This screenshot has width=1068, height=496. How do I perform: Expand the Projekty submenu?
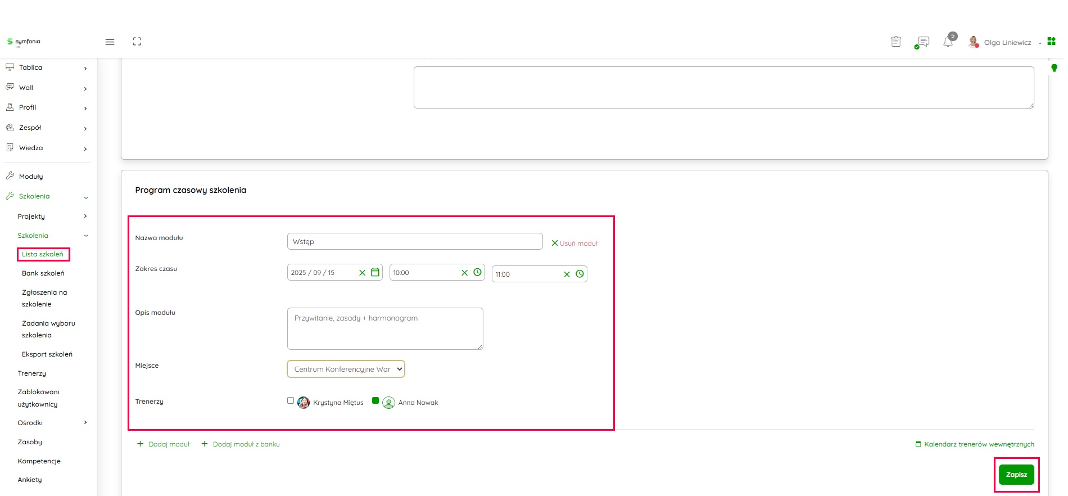point(85,217)
